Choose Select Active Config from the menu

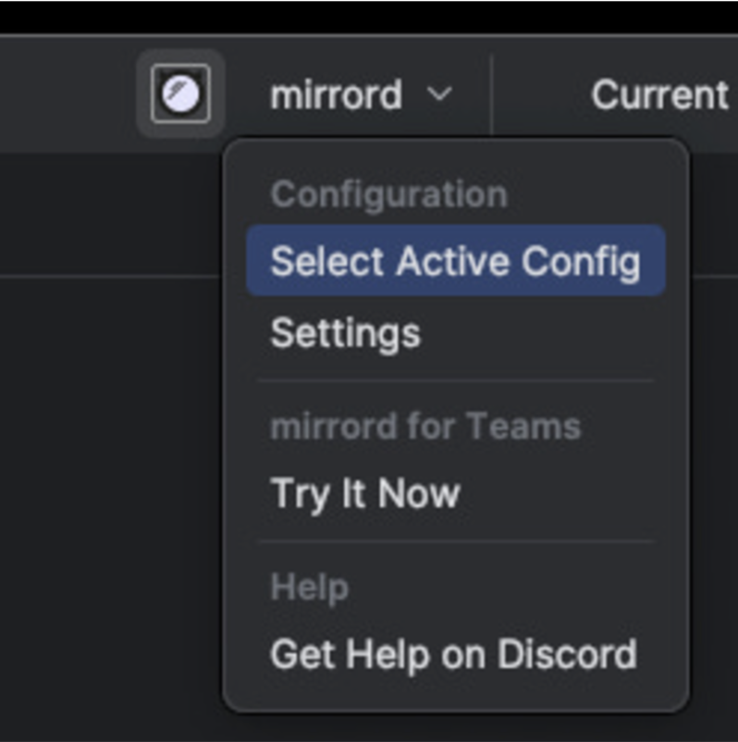pyautogui.click(x=454, y=261)
